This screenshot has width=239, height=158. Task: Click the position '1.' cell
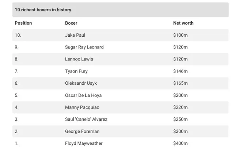point(16,143)
